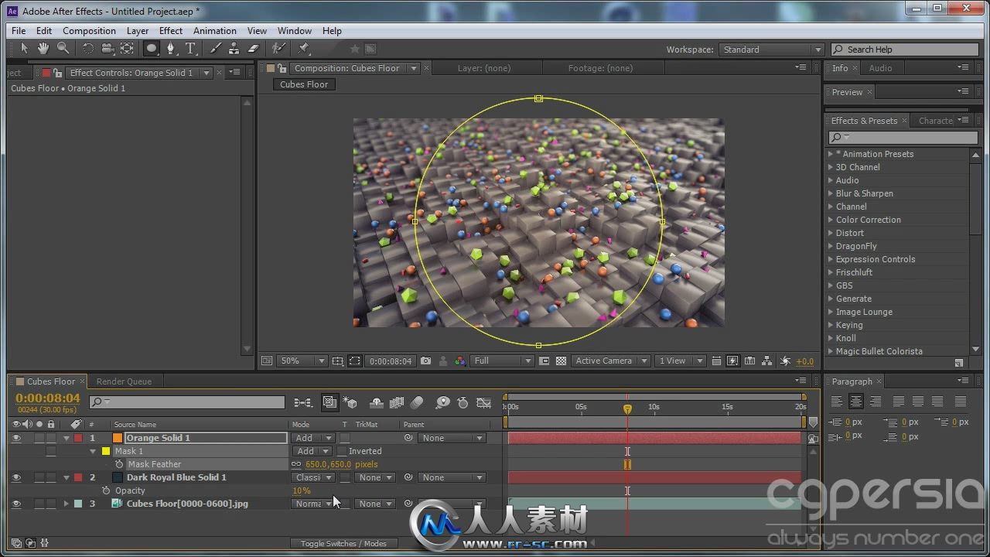Toggle Mask Feather constrain proportions link
This screenshot has width=990, height=557.
pyautogui.click(x=296, y=464)
